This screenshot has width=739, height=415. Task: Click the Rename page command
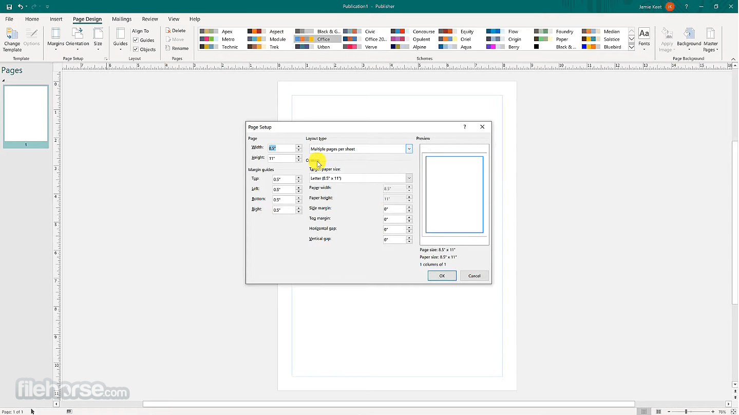tap(177, 48)
